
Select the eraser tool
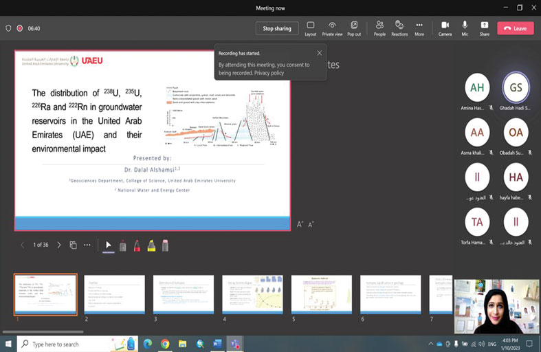165,245
